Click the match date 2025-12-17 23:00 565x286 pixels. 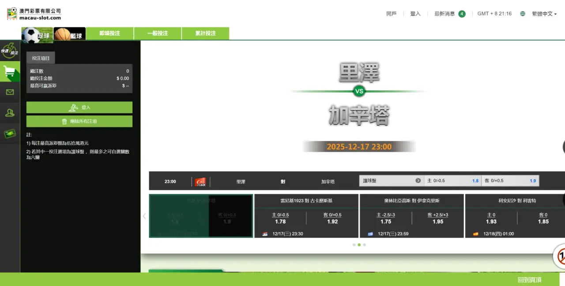point(359,147)
